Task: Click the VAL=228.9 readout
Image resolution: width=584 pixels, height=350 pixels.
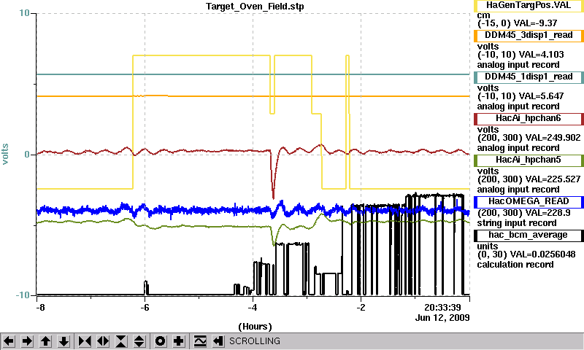Action: click(x=547, y=213)
